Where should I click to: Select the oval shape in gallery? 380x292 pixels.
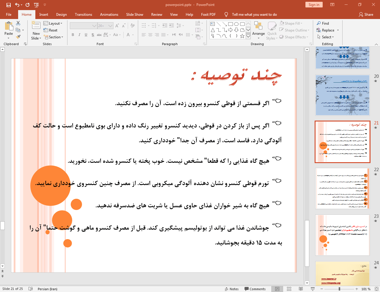(x=236, y=24)
